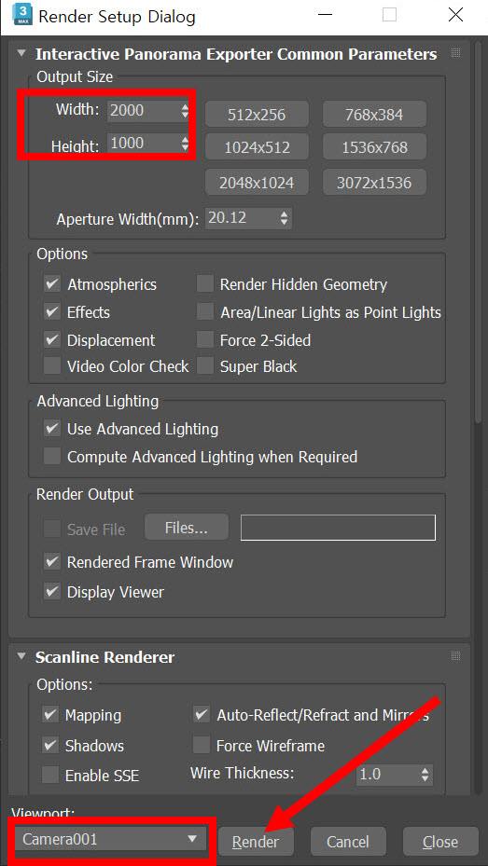Choose the 768x384 preset size

point(374,115)
